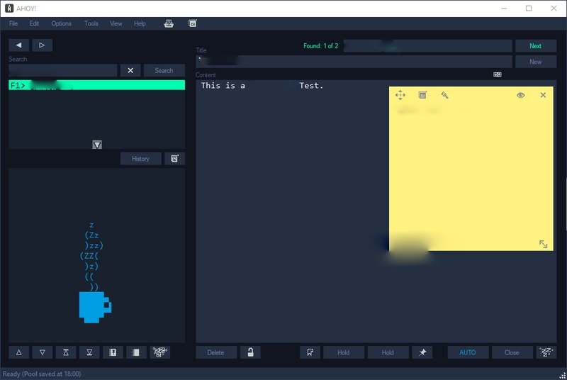Clear the search with the X button
The height and width of the screenshot is (380, 567).
(x=130, y=70)
